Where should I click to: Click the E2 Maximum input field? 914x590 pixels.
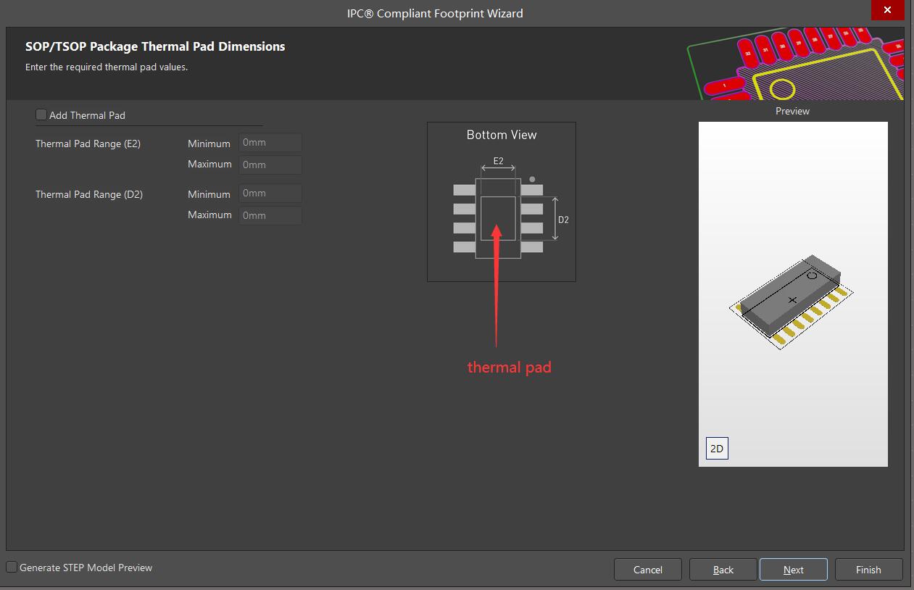pos(270,165)
